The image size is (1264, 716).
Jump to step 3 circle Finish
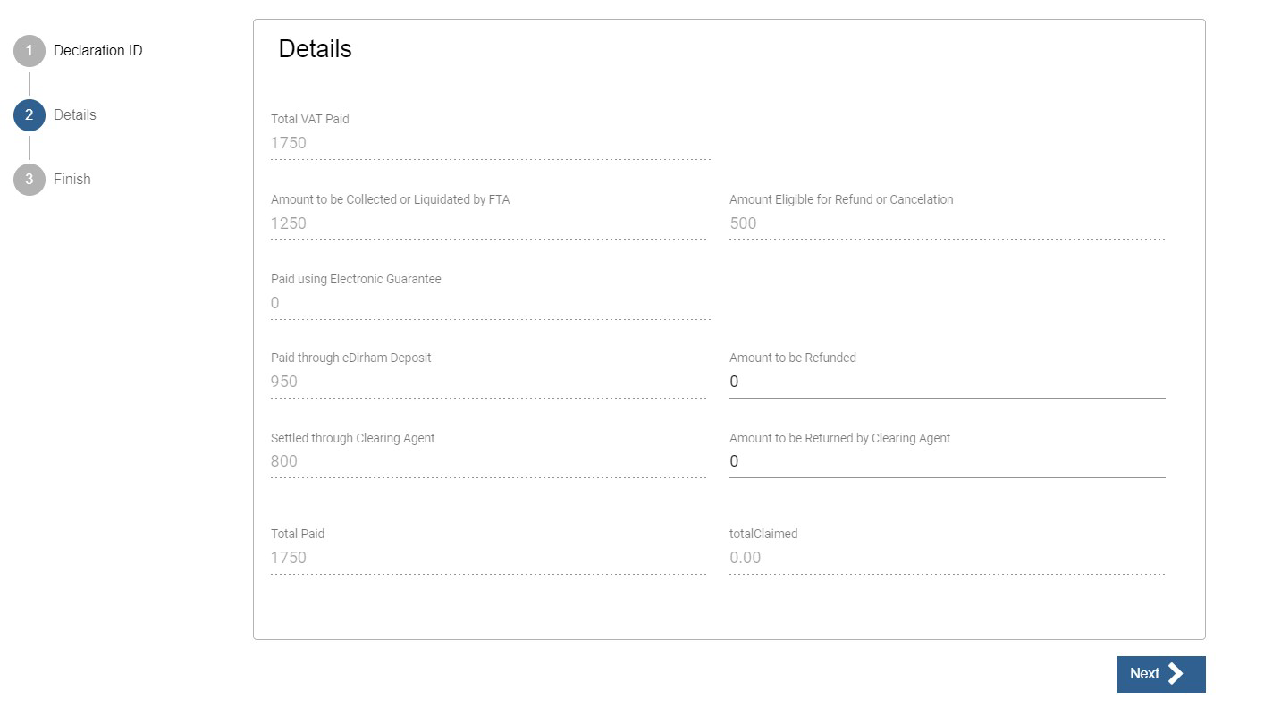[x=29, y=180]
